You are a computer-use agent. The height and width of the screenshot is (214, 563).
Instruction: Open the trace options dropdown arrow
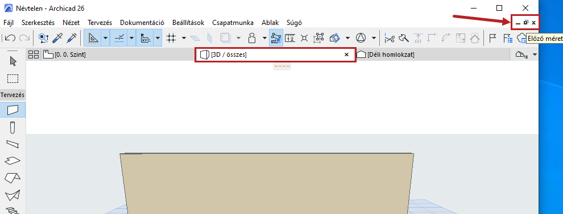(x=238, y=37)
